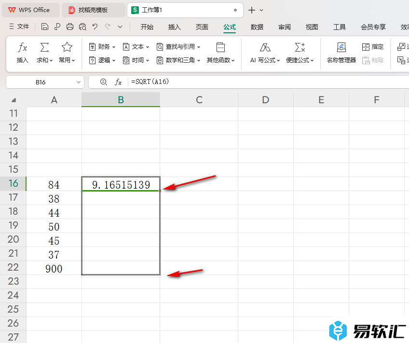
Task: Switch to the 视图 View tab
Action: pyautogui.click(x=312, y=27)
